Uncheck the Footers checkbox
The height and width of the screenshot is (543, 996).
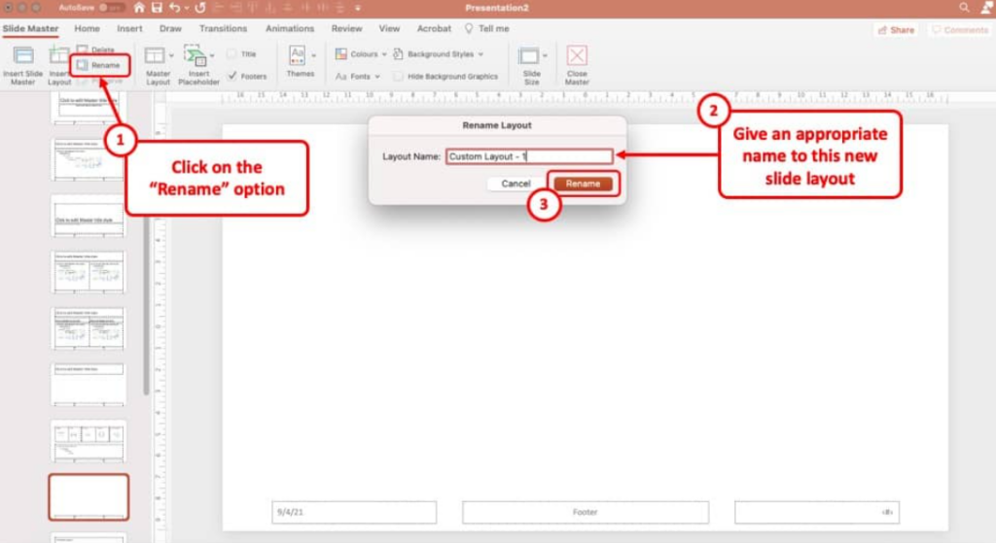pyautogui.click(x=232, y=76)
